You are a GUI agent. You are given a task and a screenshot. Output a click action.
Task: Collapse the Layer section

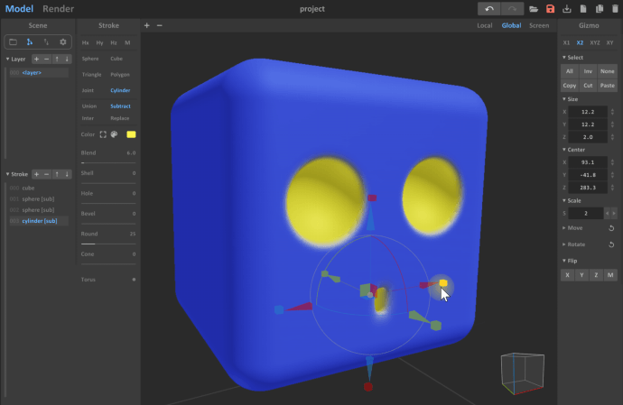(9, 59)
